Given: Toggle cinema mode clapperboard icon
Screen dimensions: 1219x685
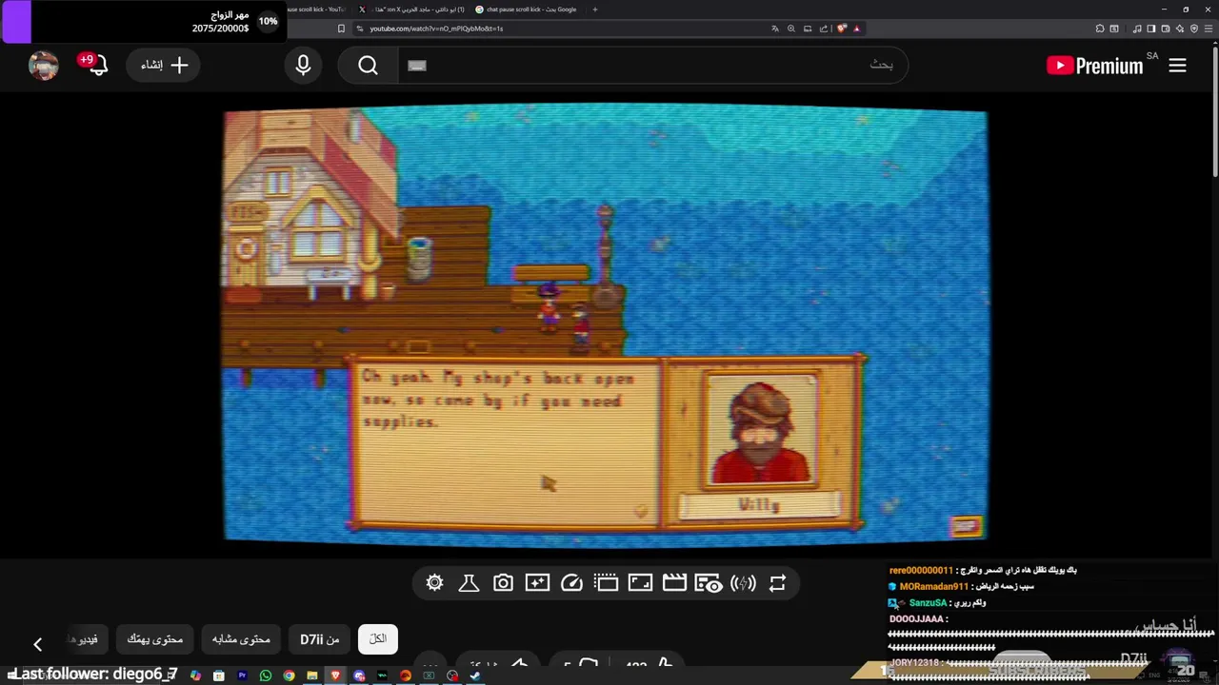Looking at the screenshot, I should click(x=674, y=583).
